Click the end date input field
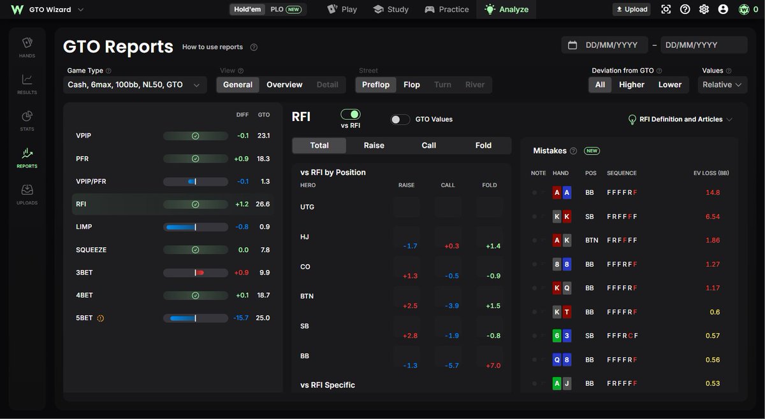Screen dimensions: 765x419 704,45
